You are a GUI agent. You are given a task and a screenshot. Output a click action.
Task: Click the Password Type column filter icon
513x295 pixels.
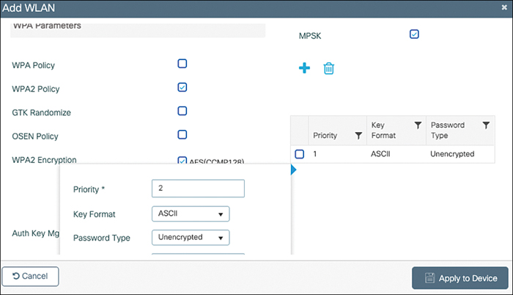point(486,125)
